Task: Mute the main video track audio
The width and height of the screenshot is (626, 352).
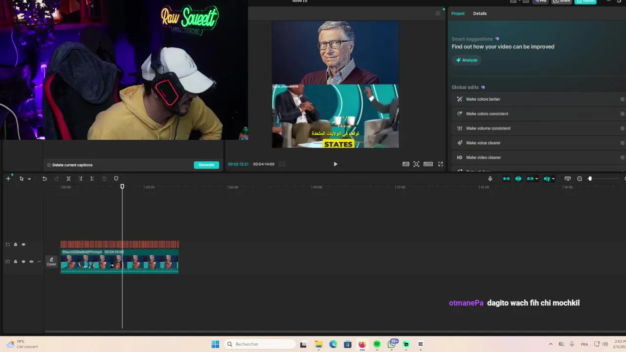Action: click(31, 262)
